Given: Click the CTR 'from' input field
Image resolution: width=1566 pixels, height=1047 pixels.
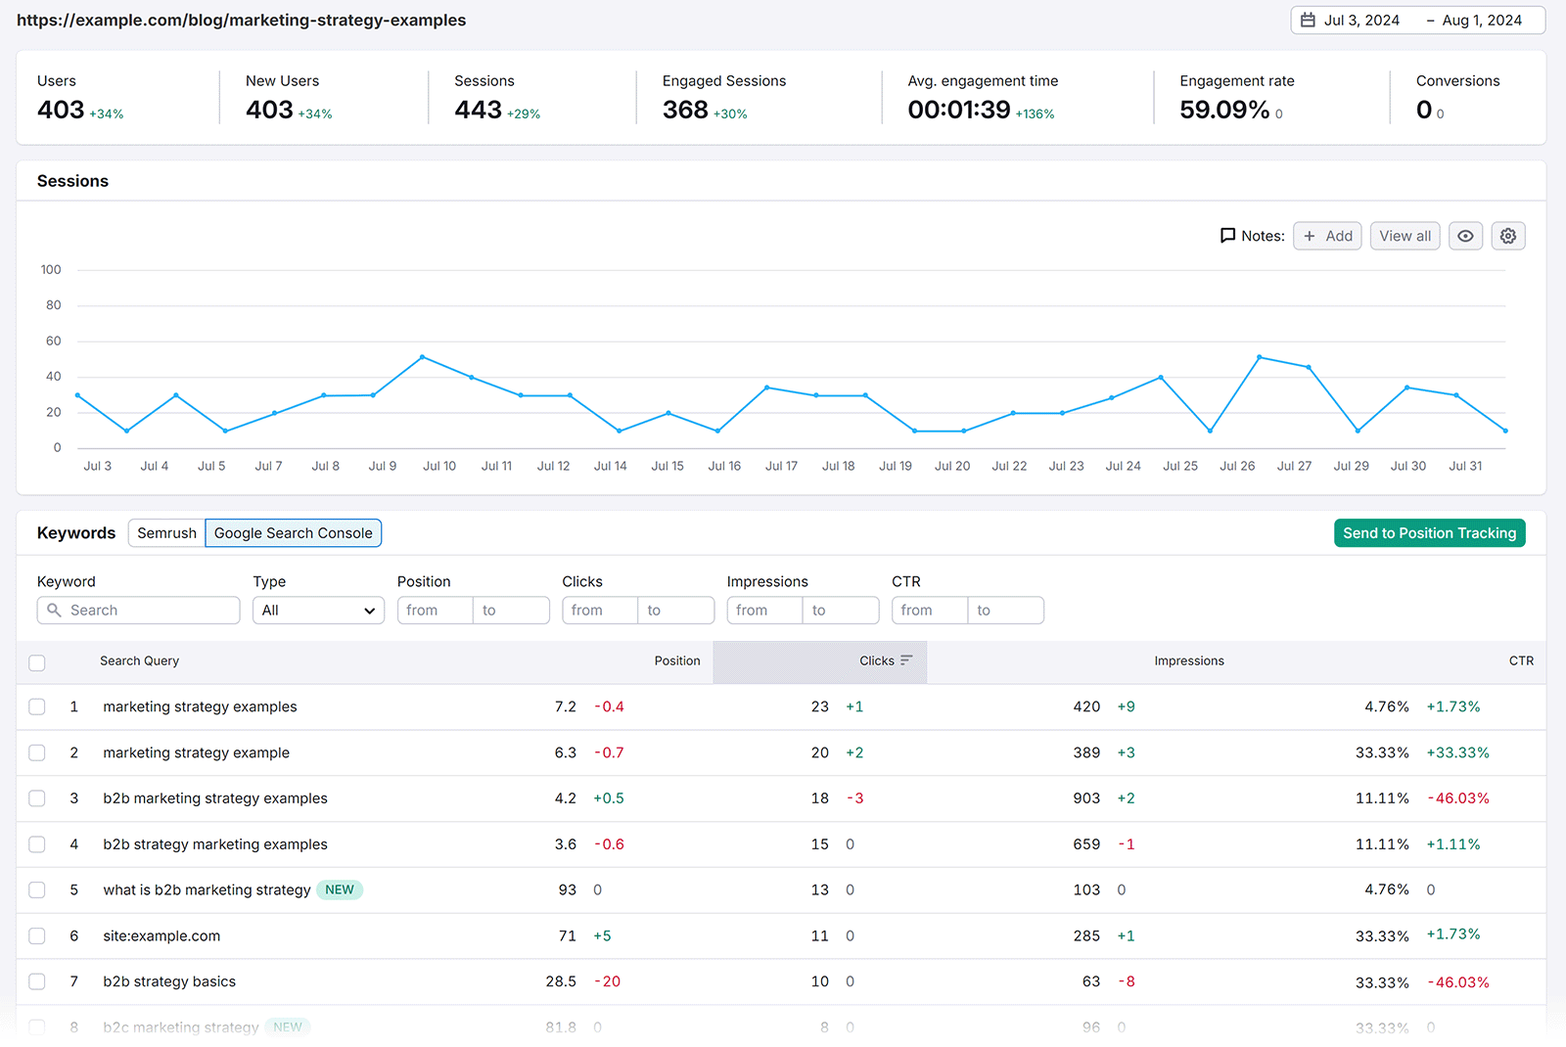Looking at the screenshot, I should point(928,610).
